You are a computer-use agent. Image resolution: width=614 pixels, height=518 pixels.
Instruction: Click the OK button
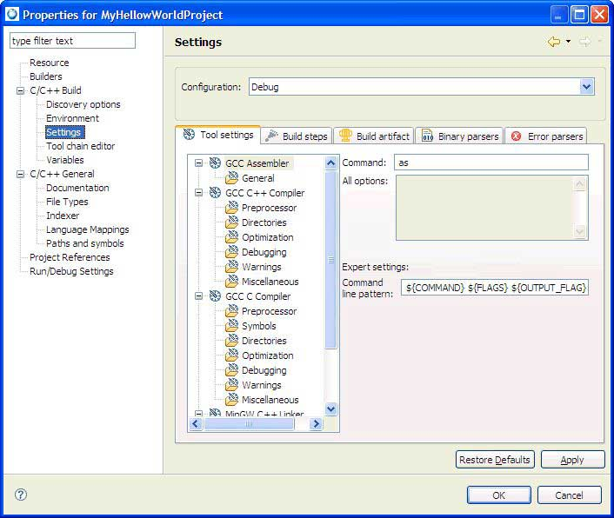(x=498, y=495)
